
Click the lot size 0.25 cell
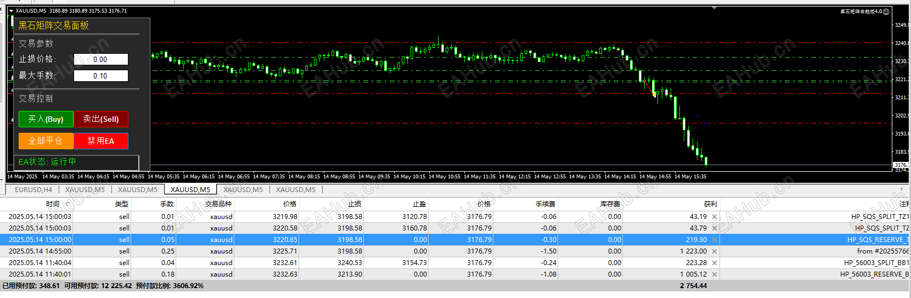point(168,251)
